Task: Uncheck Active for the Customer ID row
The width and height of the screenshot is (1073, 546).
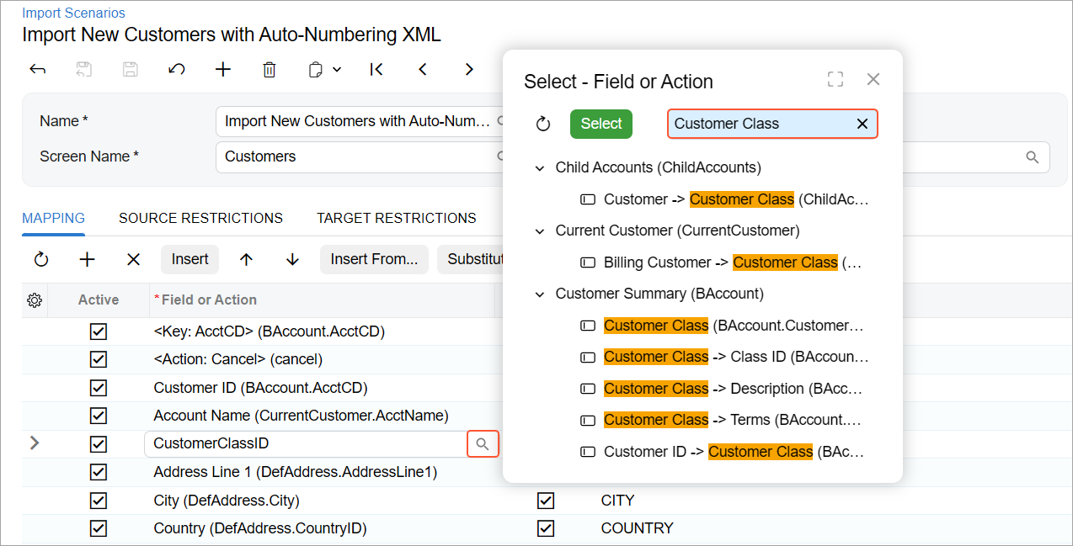Action: pos(99,388)
